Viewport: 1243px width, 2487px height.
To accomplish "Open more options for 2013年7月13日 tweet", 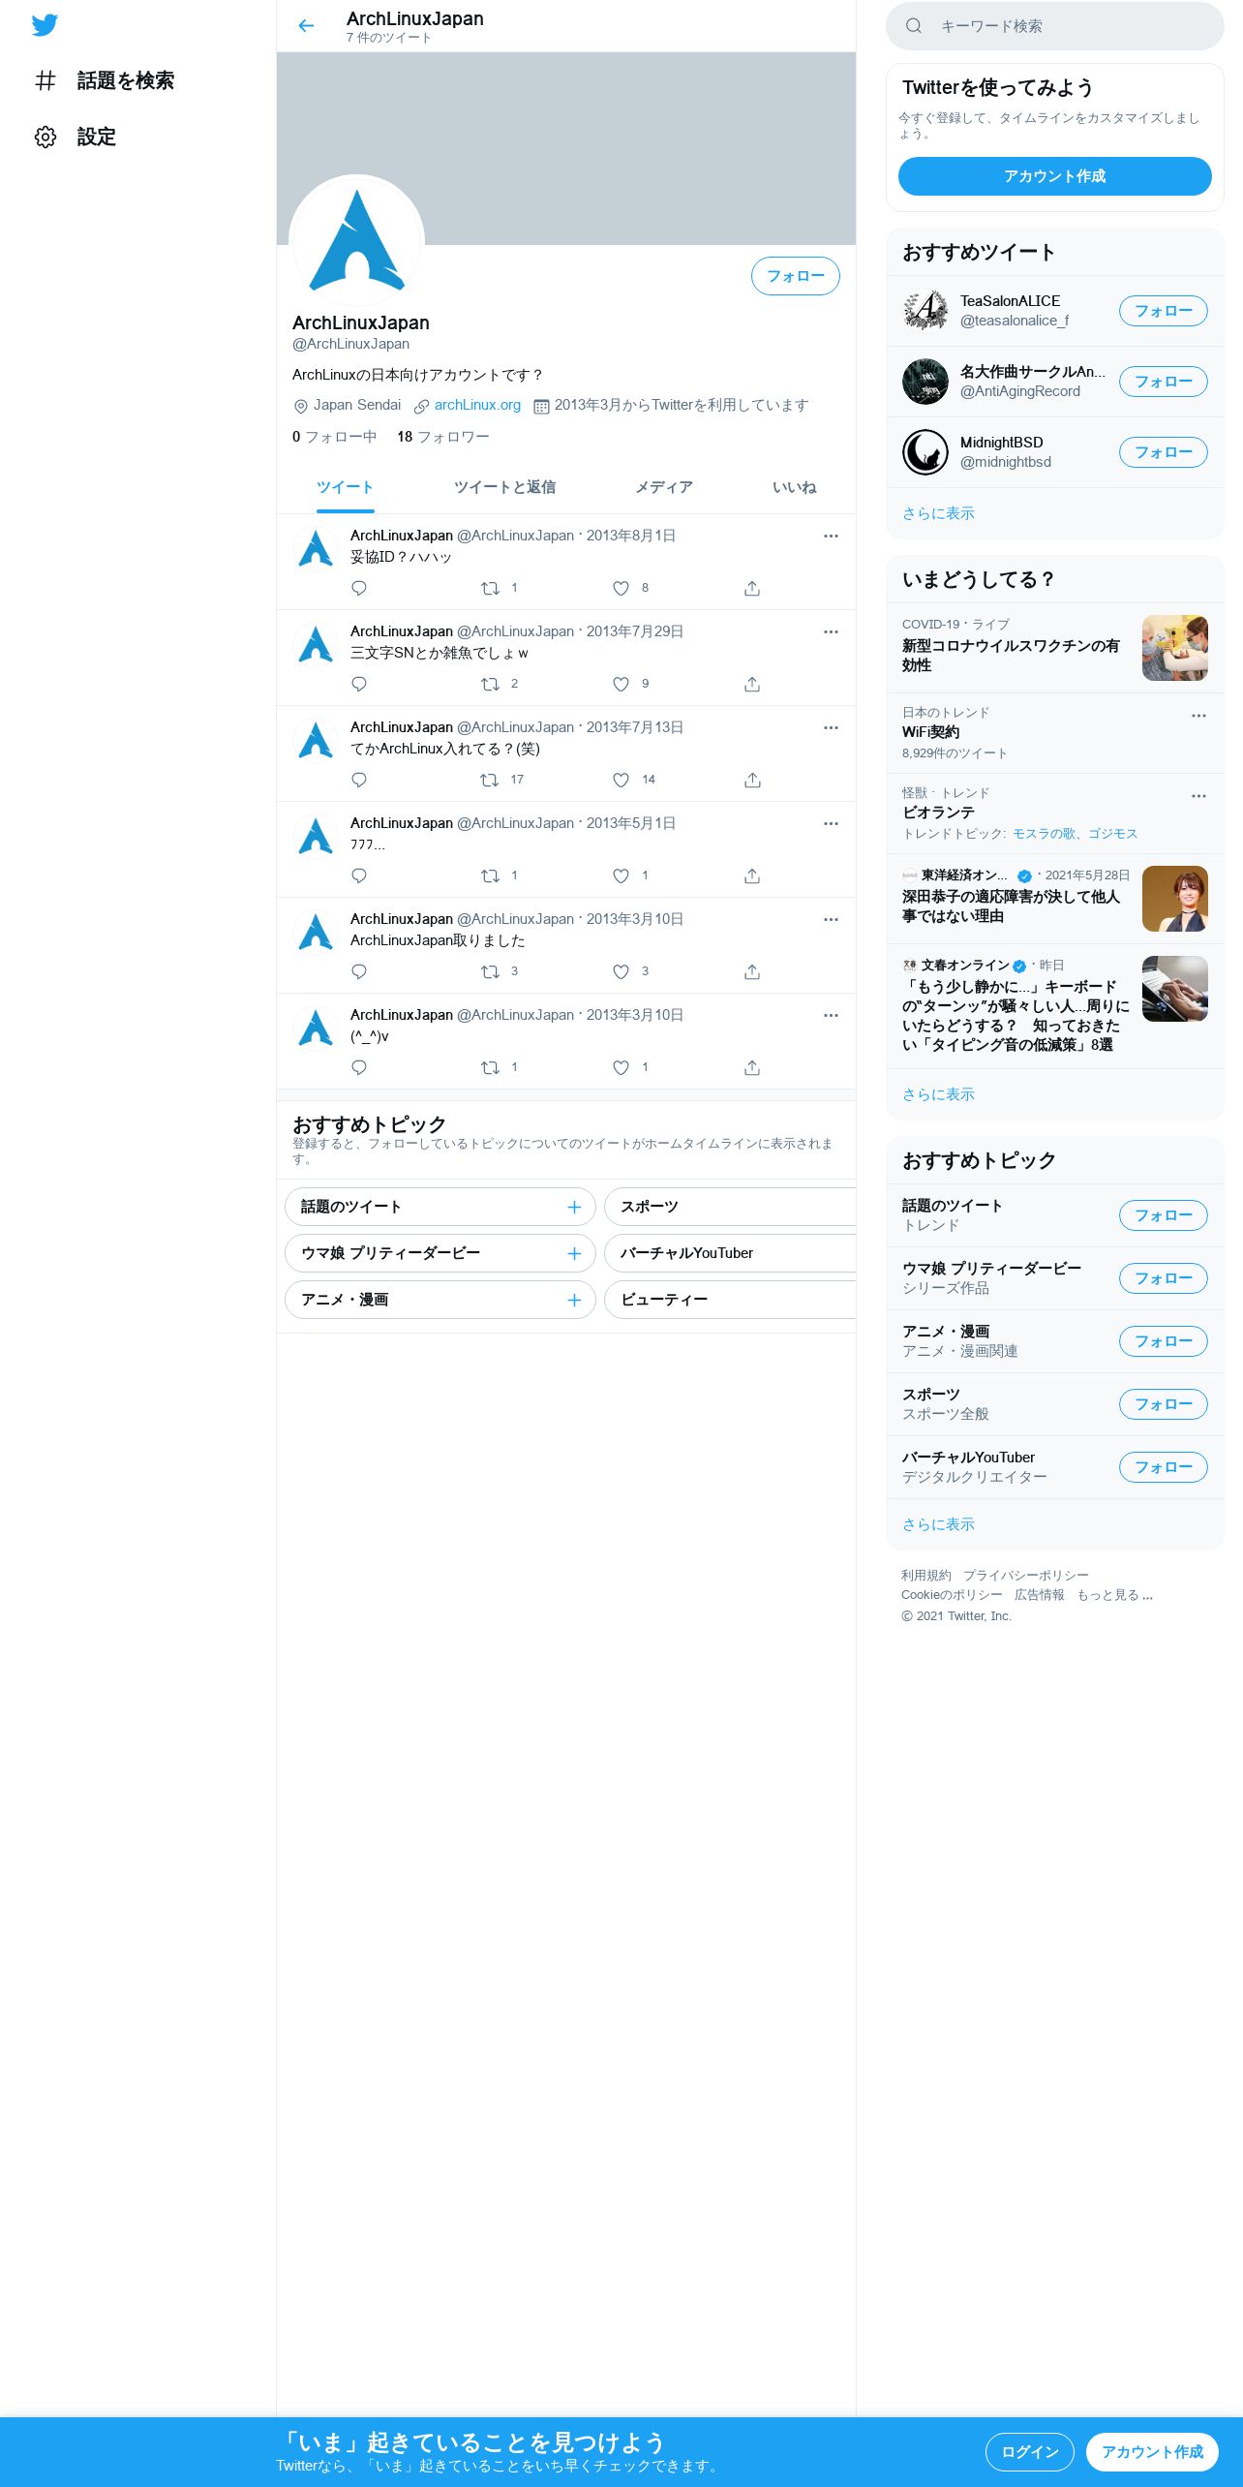I will [831, 727].
